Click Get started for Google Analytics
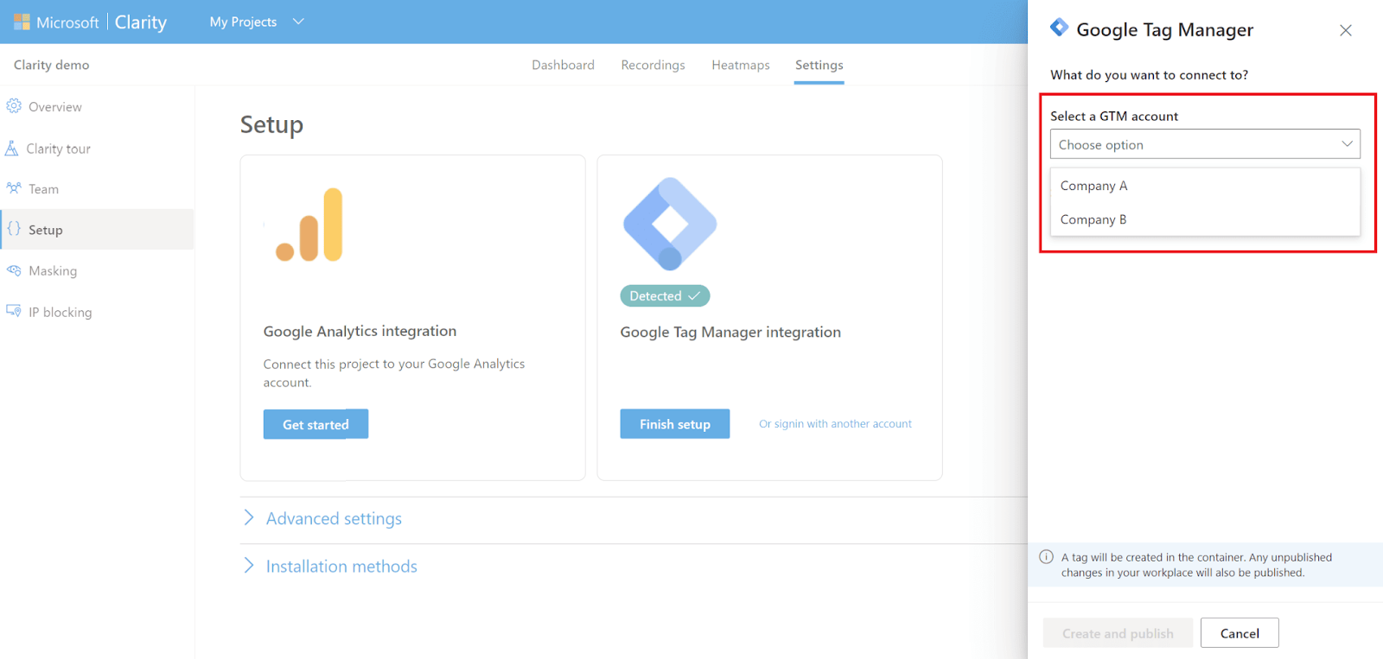1383x659 pixels. 315,424
